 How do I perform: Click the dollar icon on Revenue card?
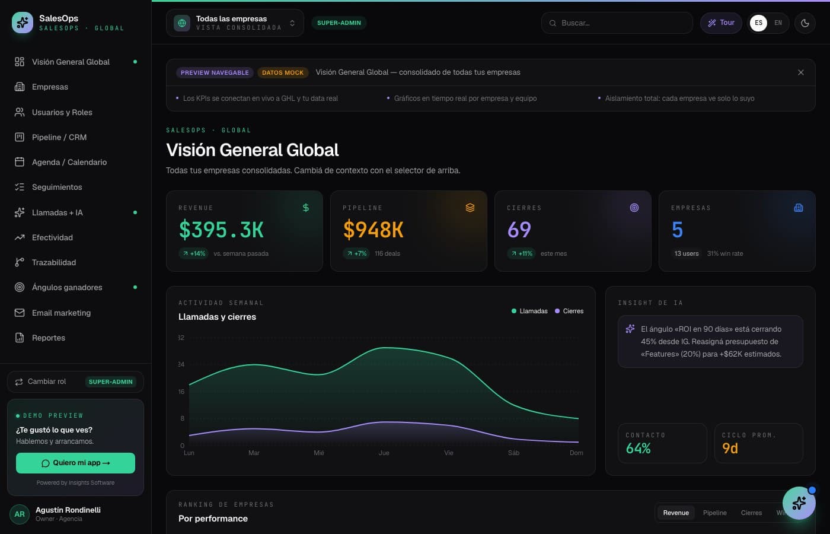pos(306,208)
